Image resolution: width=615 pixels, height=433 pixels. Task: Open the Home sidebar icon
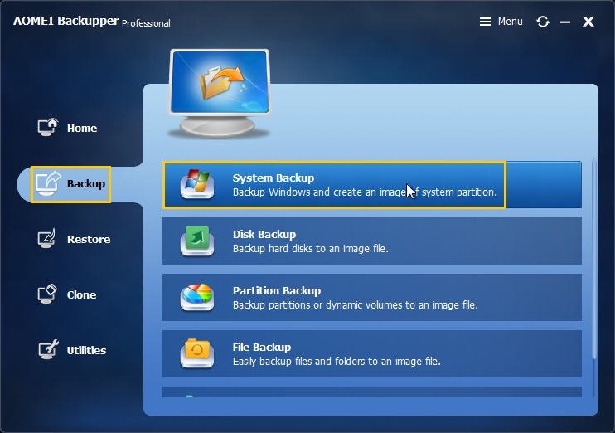47,127
